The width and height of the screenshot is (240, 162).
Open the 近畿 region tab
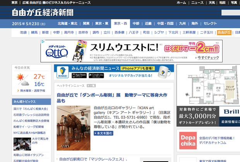click(148, 24)
